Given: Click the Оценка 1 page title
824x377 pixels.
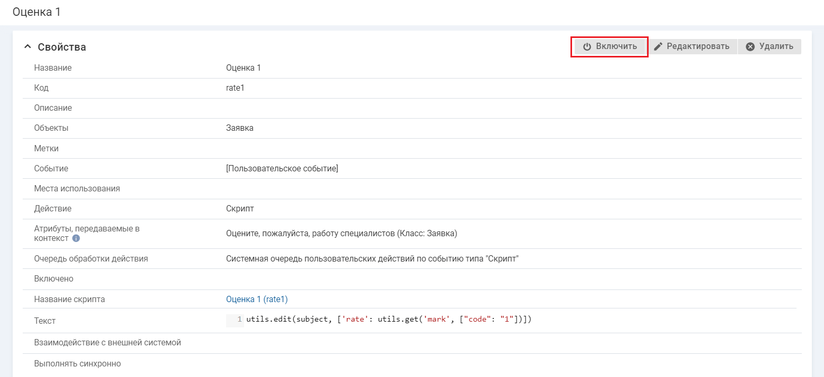Looking at the screenshot, I should pyautogui.click(x=36, y=12).
